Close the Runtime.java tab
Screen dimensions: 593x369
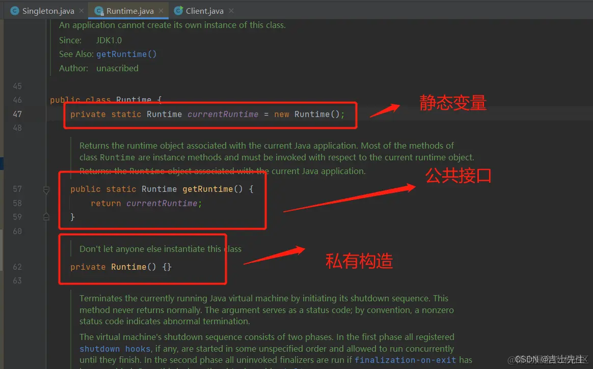pyautogui.click(x=160, y=11)
